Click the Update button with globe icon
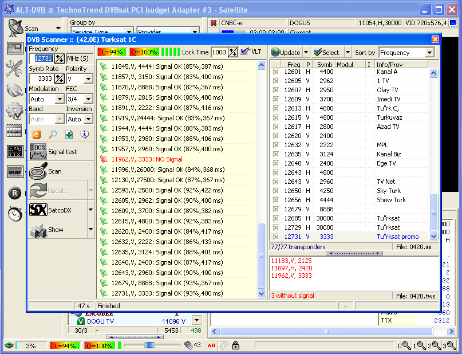Viewport: 462px width, 354px height. [x=286, y=52]
